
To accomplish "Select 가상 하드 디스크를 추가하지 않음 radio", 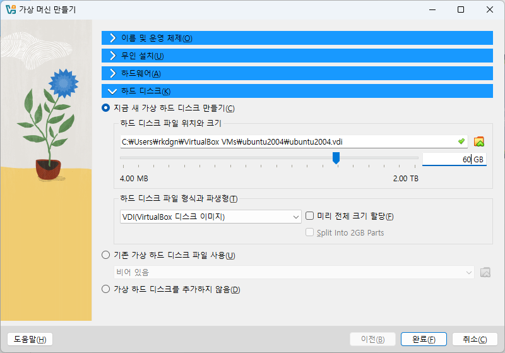I will (105, 289).
